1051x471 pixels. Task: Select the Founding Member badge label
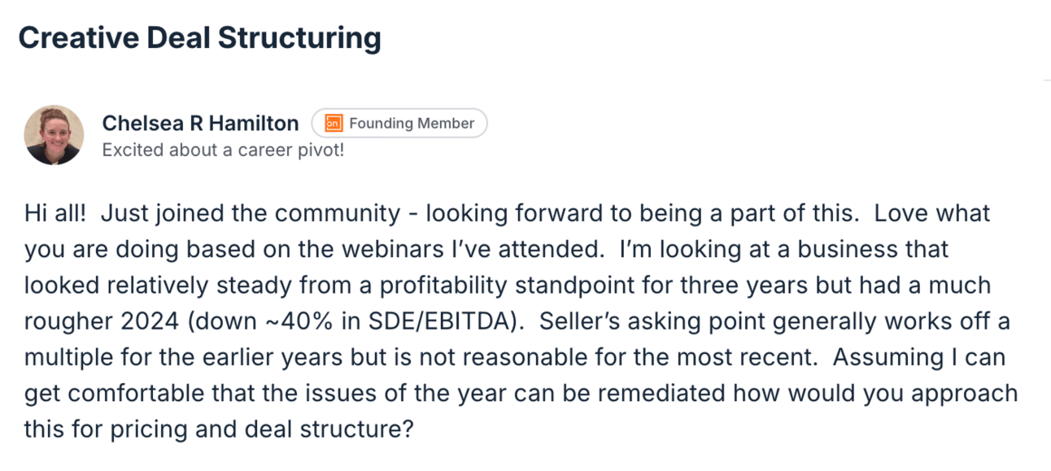click(412, 124)
